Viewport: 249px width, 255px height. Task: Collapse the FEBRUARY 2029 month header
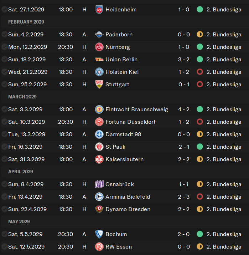coord(26,22)
